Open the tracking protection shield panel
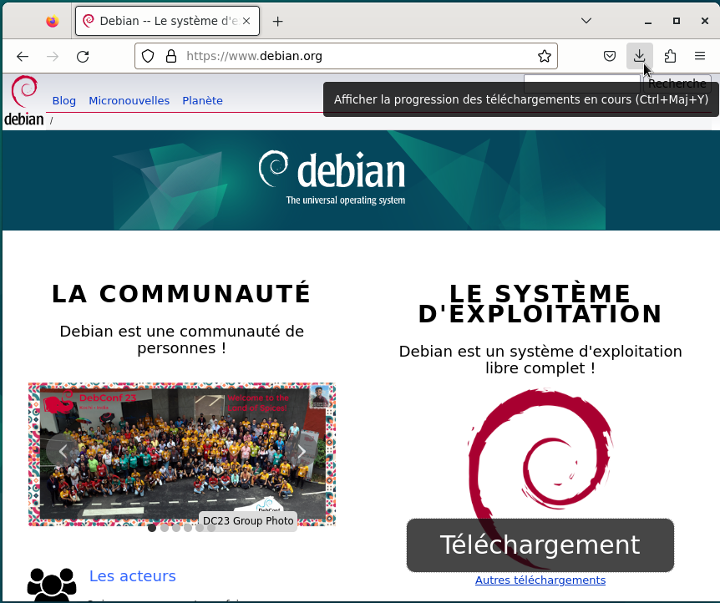The height and width of the screenshot is (603, 720). coord(147,56)
